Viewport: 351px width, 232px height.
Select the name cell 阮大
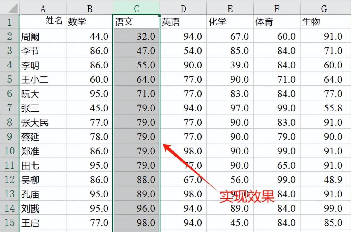point(43,93)
